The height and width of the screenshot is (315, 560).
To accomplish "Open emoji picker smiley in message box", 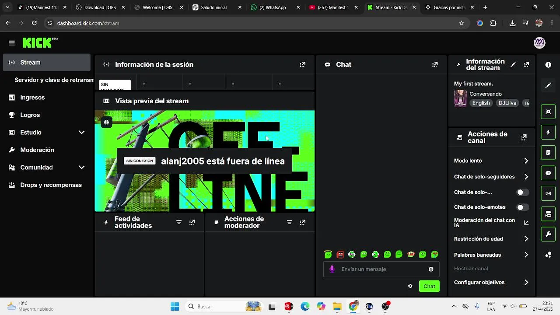I will (x=431, y=269).
